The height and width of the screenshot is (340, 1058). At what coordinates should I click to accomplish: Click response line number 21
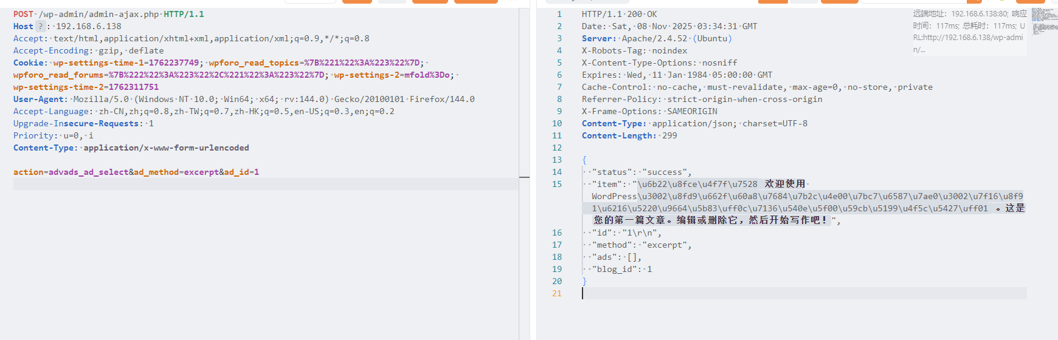557,293
